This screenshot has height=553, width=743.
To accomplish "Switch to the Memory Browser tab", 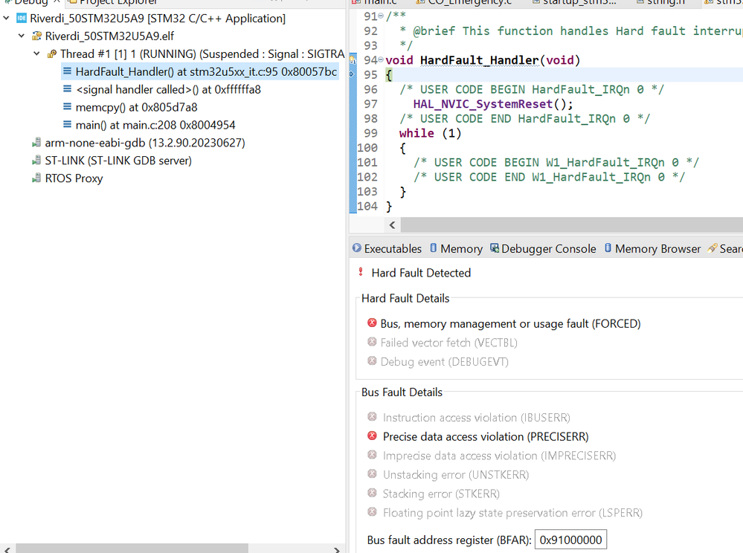I will pos(652,248).
